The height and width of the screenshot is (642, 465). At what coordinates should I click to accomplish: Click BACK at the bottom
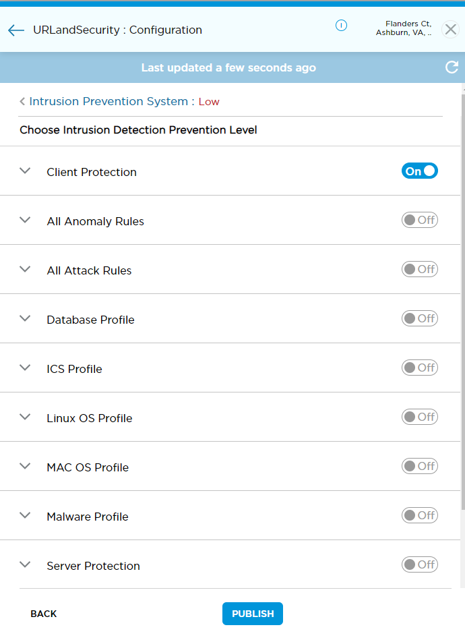tap(43, 614)
